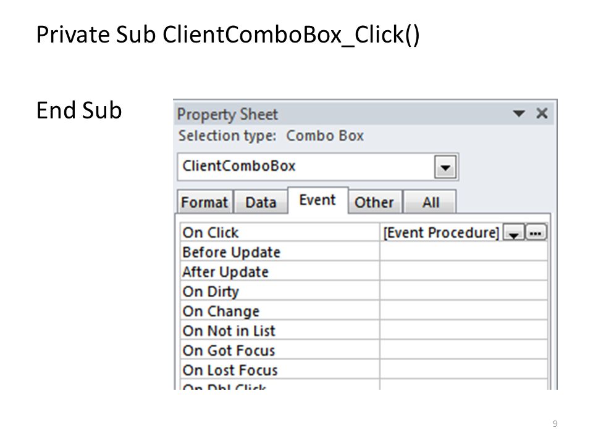The image size is (593, 444).
Task: Show the All properties tab
Action: click(x=431, y=202)
